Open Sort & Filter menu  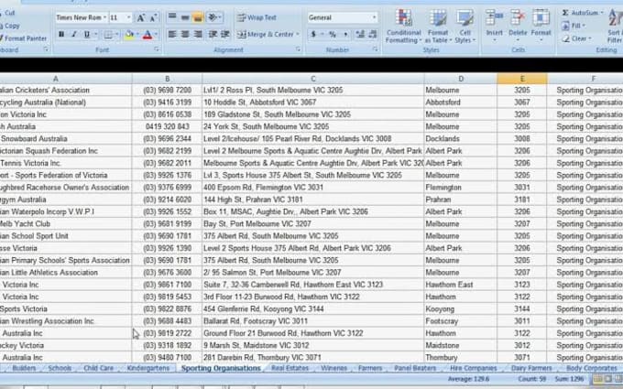[615, 27]
